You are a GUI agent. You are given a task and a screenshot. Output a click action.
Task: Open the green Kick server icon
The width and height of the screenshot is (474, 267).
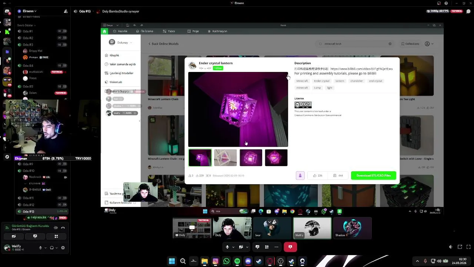click(7, 32)
